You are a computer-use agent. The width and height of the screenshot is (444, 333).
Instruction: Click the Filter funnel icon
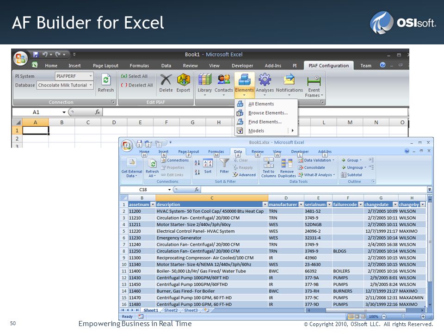(x=224, y=163)
